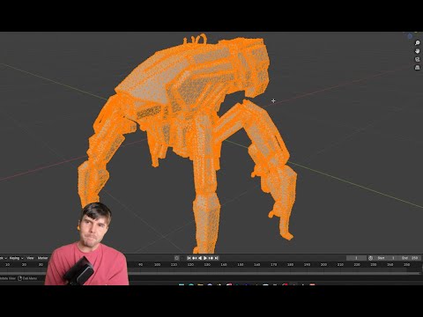
Task: Toggle the preview range clock icon
Action: click(371, 258)
